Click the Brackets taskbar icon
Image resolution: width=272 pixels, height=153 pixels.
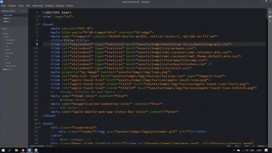[29, 150]
